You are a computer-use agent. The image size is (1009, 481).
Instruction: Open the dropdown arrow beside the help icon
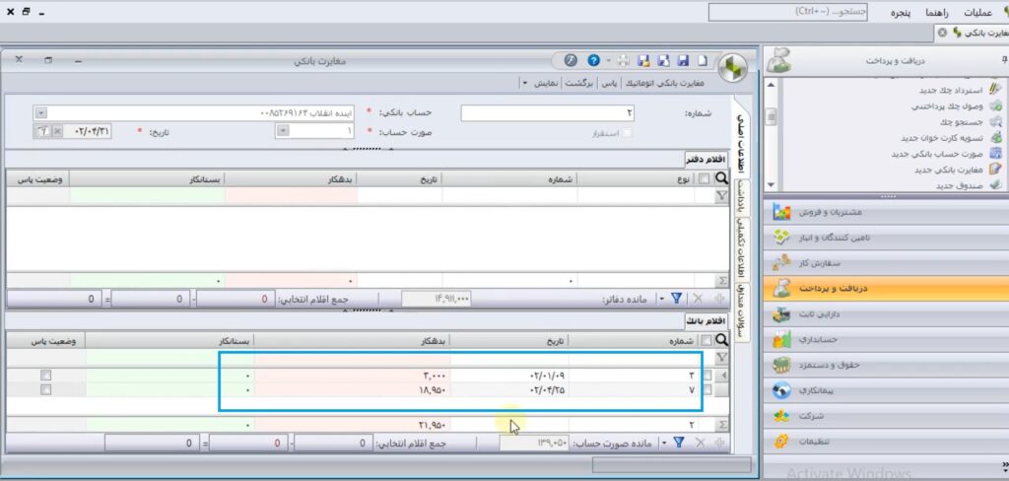pos(608,60)
